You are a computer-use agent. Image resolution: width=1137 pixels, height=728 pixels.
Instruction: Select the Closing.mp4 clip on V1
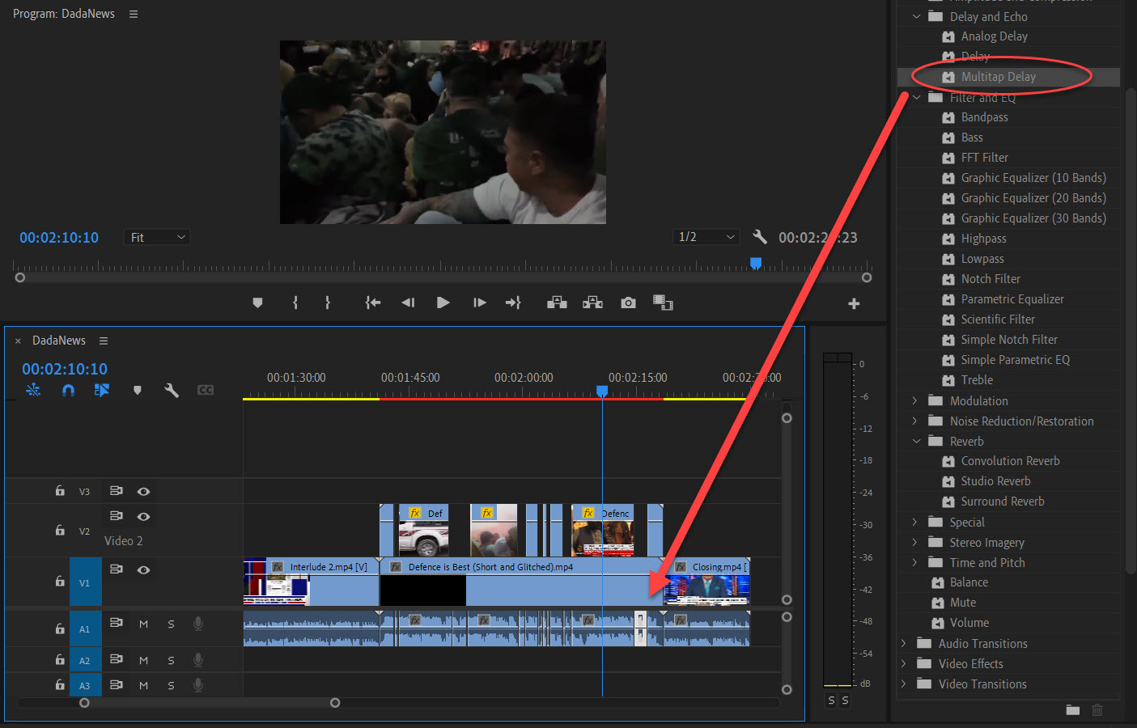point(706,582)
